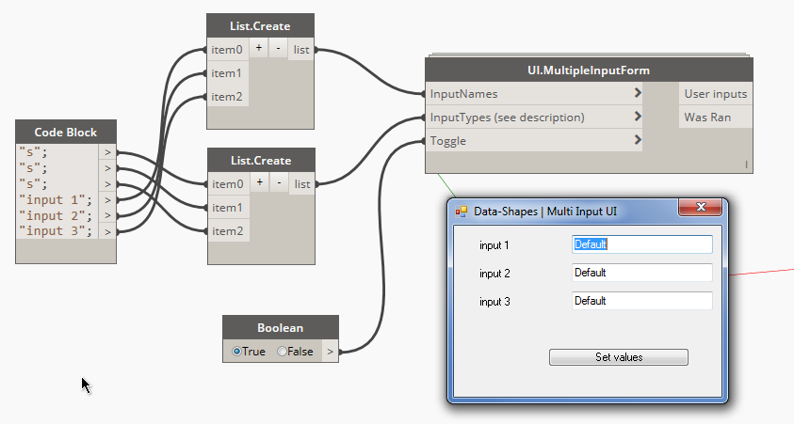Click item0 input port of upper List.Create
794x424 pixels.
227,50
